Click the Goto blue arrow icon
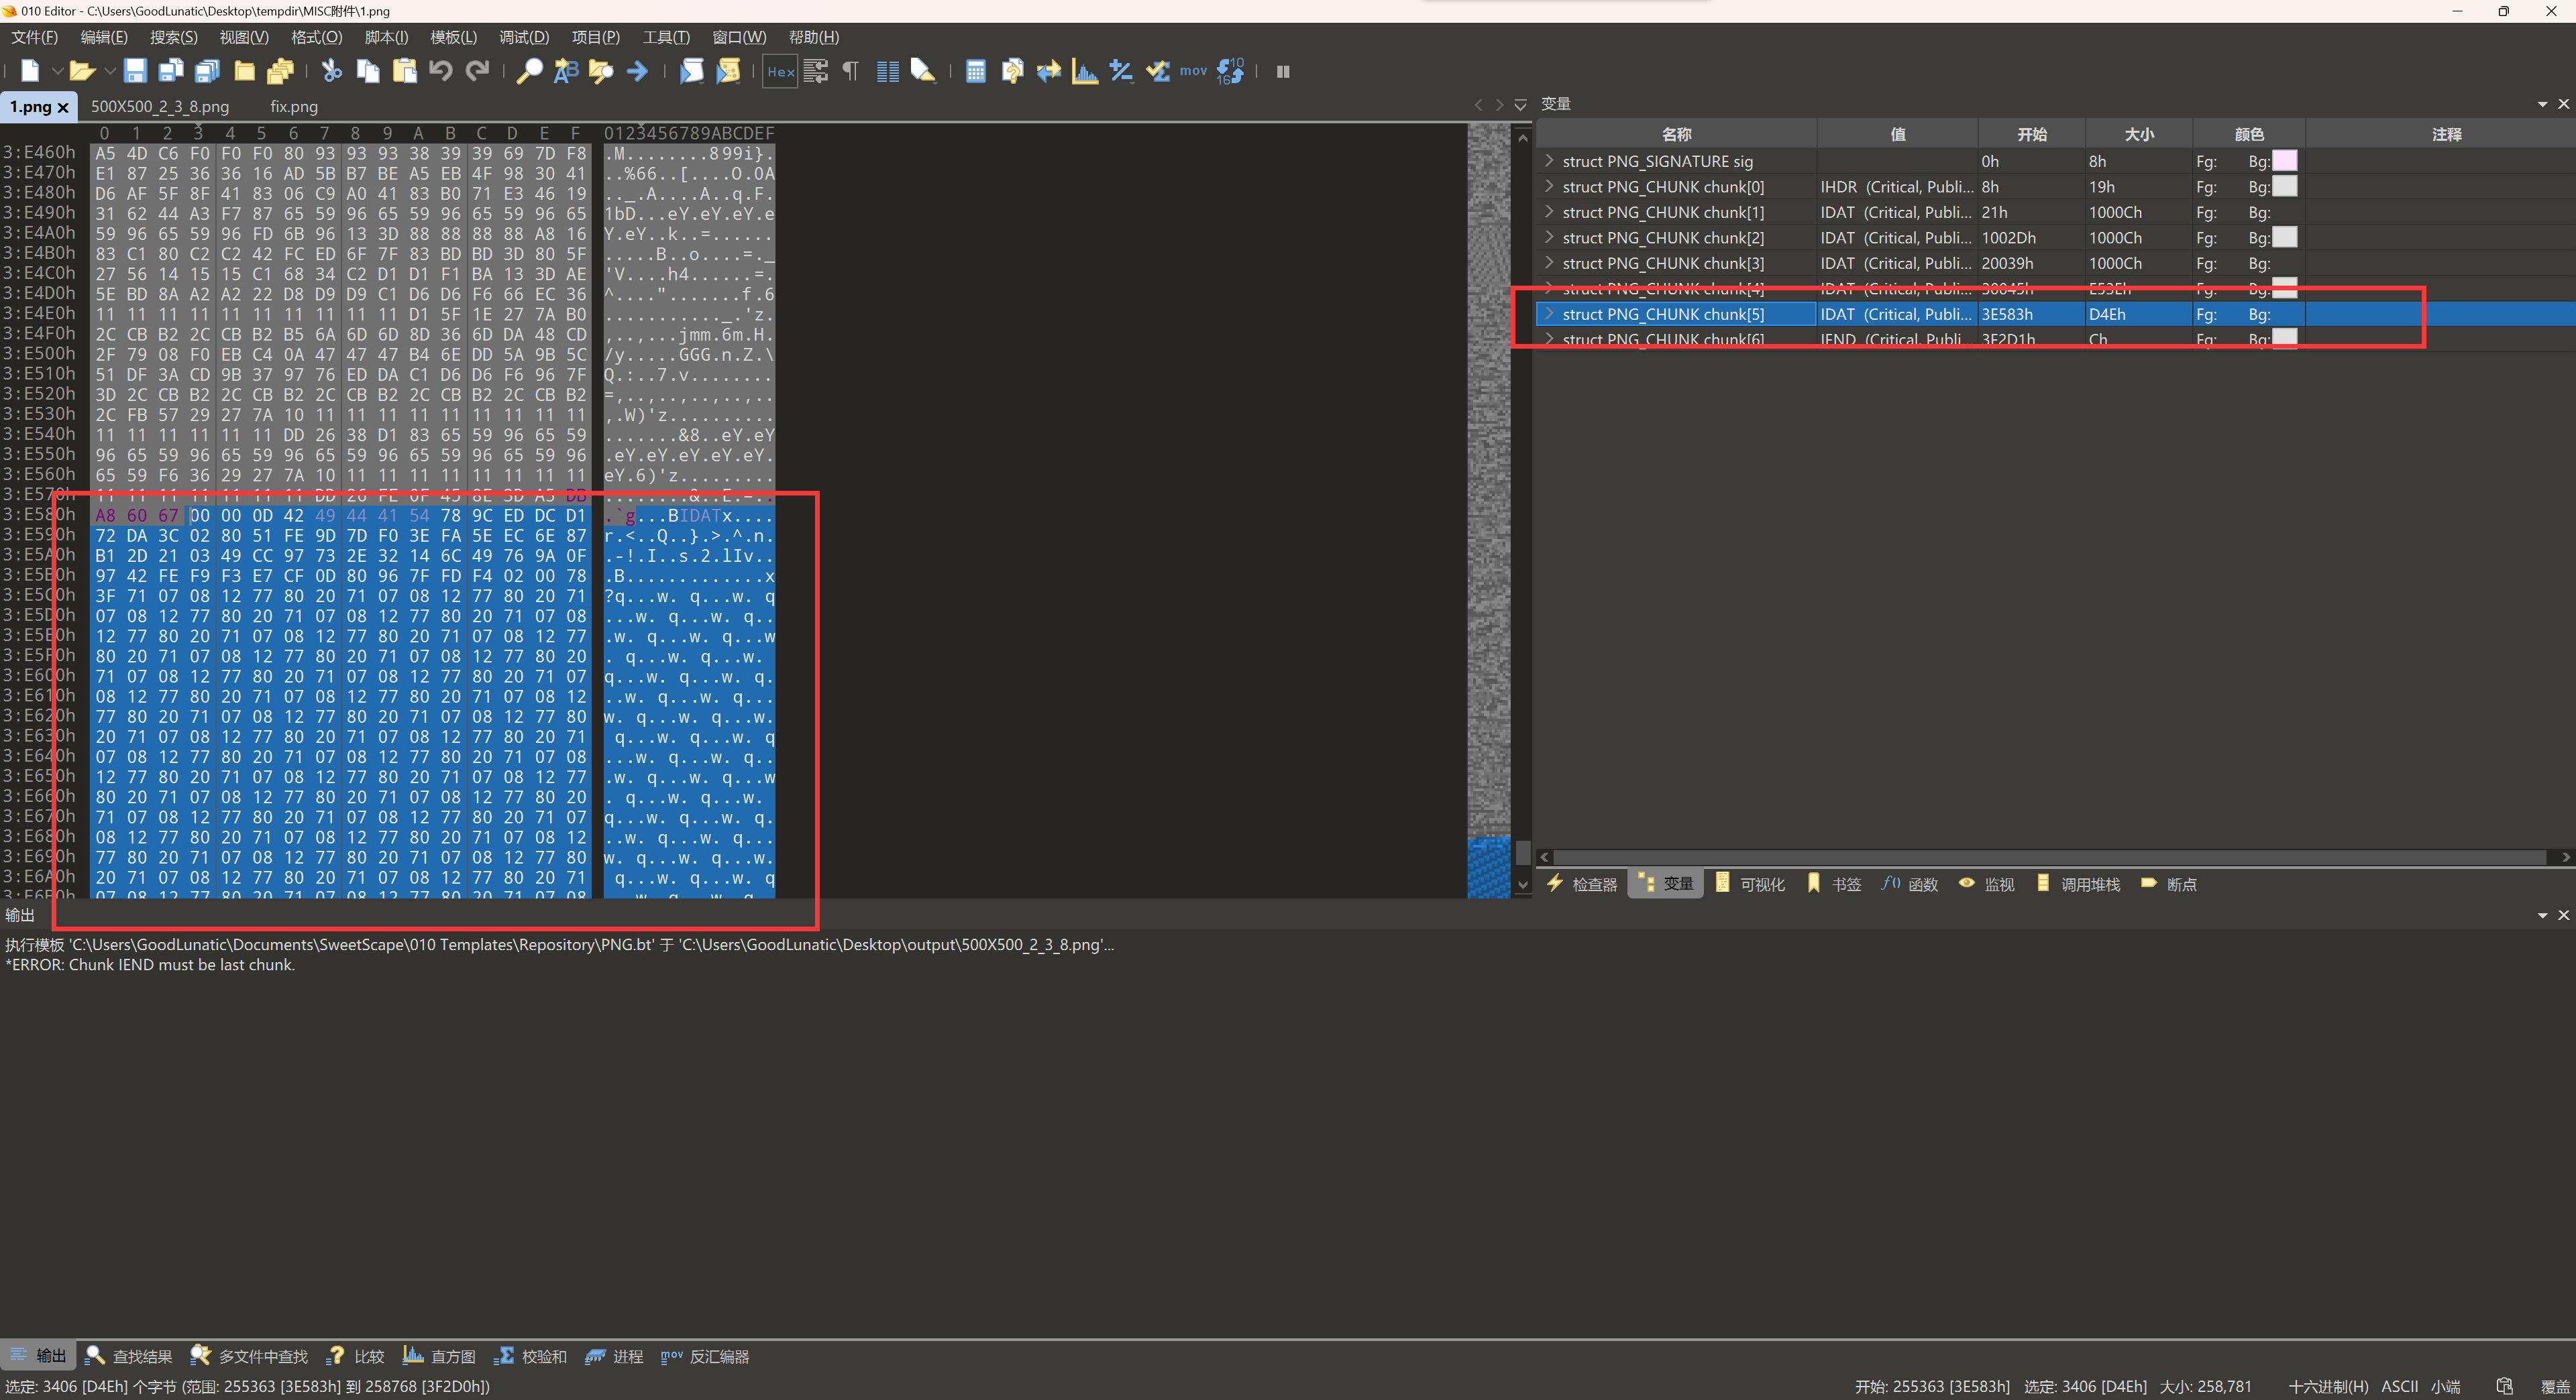This screenshot has height=1400, width=2576. (637, 71)
